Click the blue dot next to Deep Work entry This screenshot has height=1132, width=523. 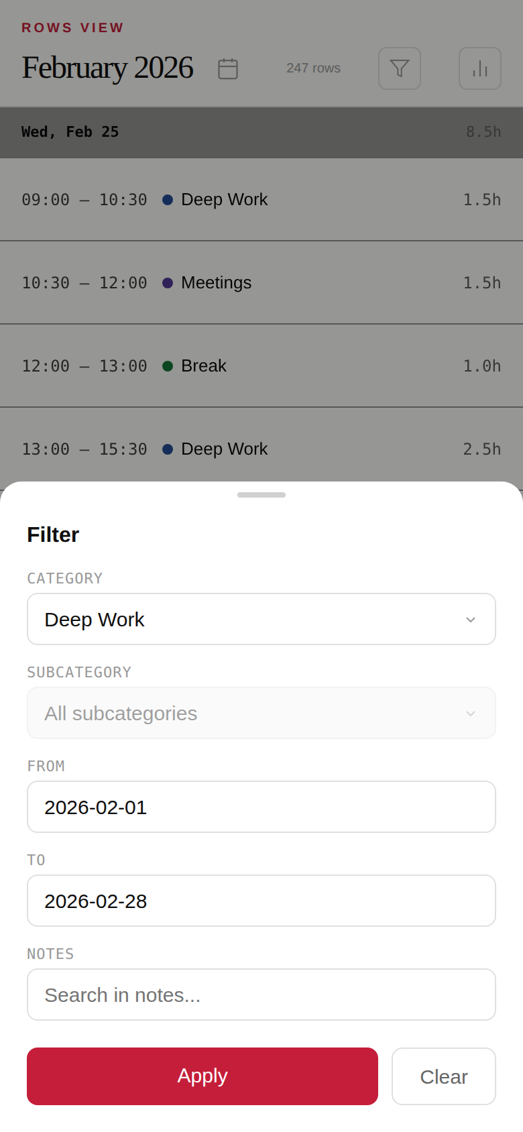pyautogui.click(x=168, y=199)
